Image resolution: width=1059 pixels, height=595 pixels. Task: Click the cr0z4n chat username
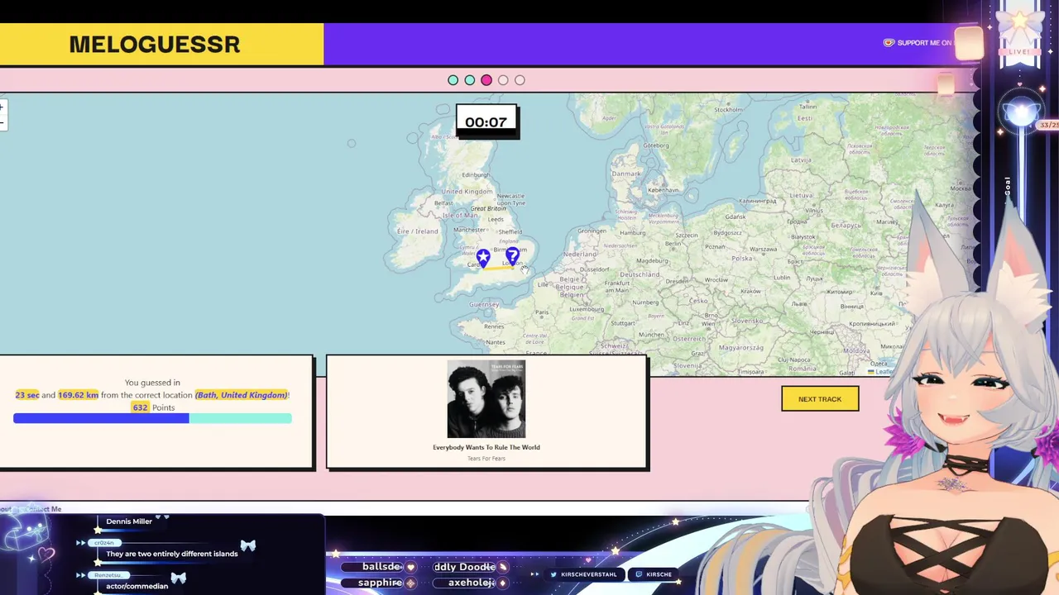pos(104,543)
